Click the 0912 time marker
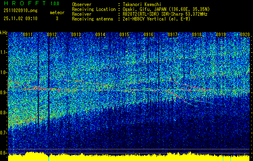The width and height of the screenshot is (253, 161). (52, 34)
